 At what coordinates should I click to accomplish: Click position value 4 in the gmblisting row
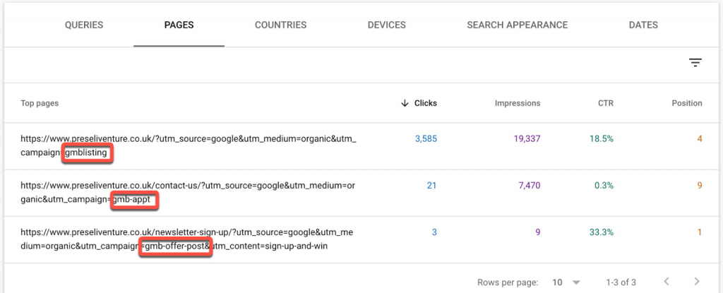[x=700, y=138]
